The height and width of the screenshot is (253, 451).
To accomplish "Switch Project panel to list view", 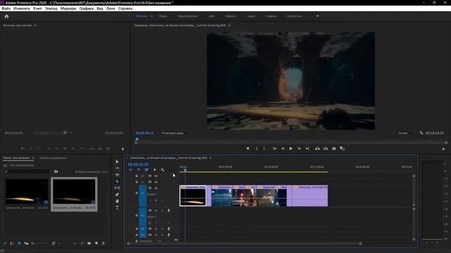I will pos(12,244).
